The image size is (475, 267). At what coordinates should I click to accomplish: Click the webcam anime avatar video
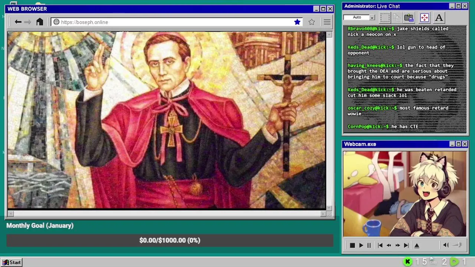click(404, 194)
